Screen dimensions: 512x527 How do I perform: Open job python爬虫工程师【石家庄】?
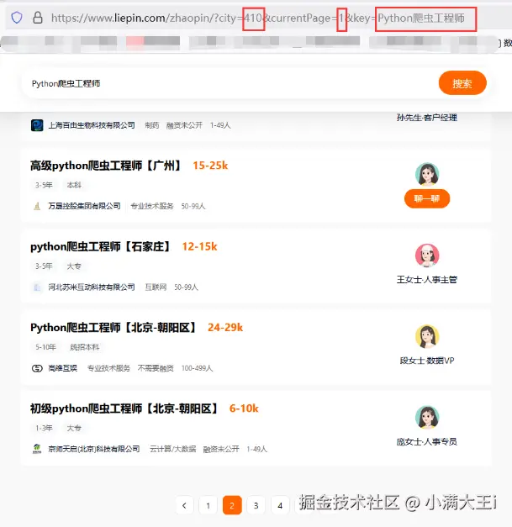[x=101, y=247]
